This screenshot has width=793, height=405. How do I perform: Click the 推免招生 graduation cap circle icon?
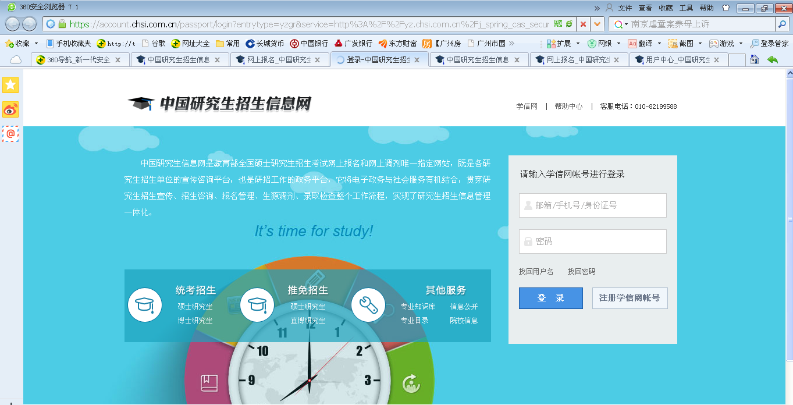click(257, 305)
